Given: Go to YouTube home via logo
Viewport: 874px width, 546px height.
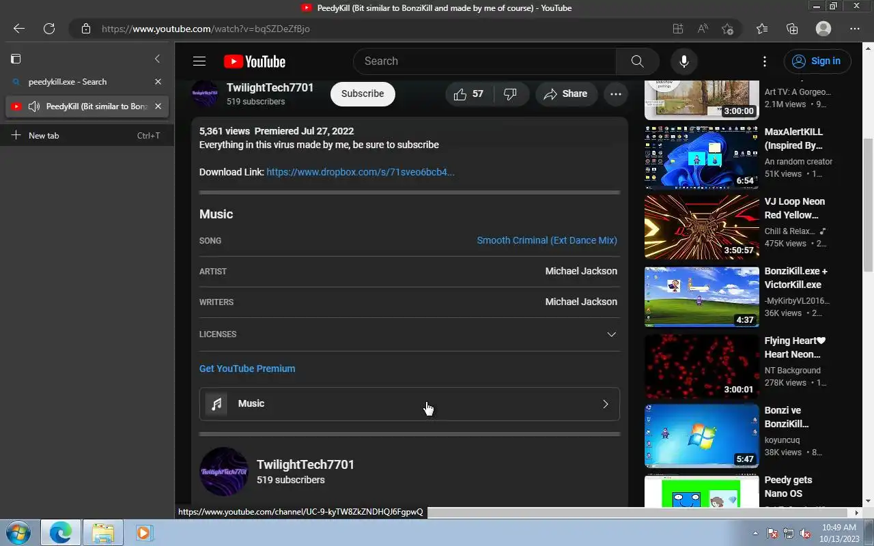Looking at the screenshot, I should tap(255, 61).
